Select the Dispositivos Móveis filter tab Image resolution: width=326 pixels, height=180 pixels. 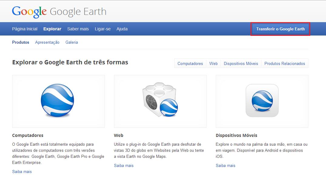tap(241, 63)
